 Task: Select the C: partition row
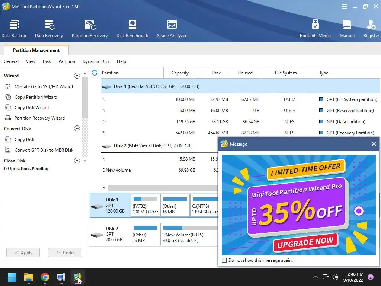241,122
